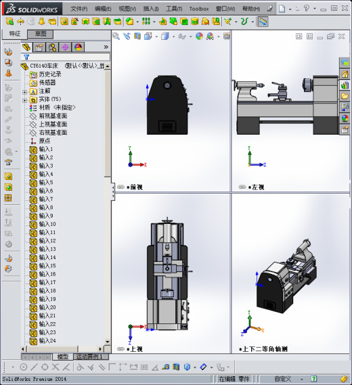Open the Reference Geometry dropdown arrow
Viewport: 352px width, 385px height.
tap(236, 22)
